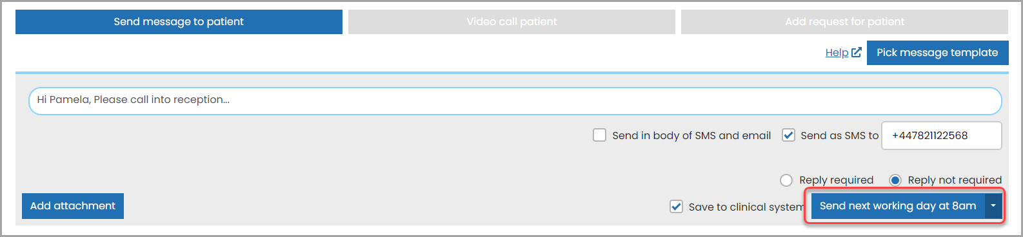Focus the message box starting Hi Pamela
Screen dimensions: 1023x237
[515, 101]
